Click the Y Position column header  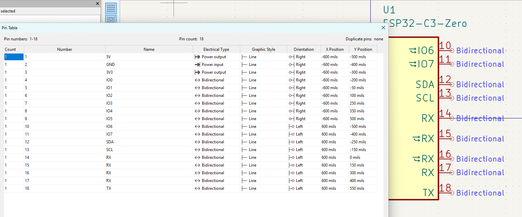[x=363, y=49]
